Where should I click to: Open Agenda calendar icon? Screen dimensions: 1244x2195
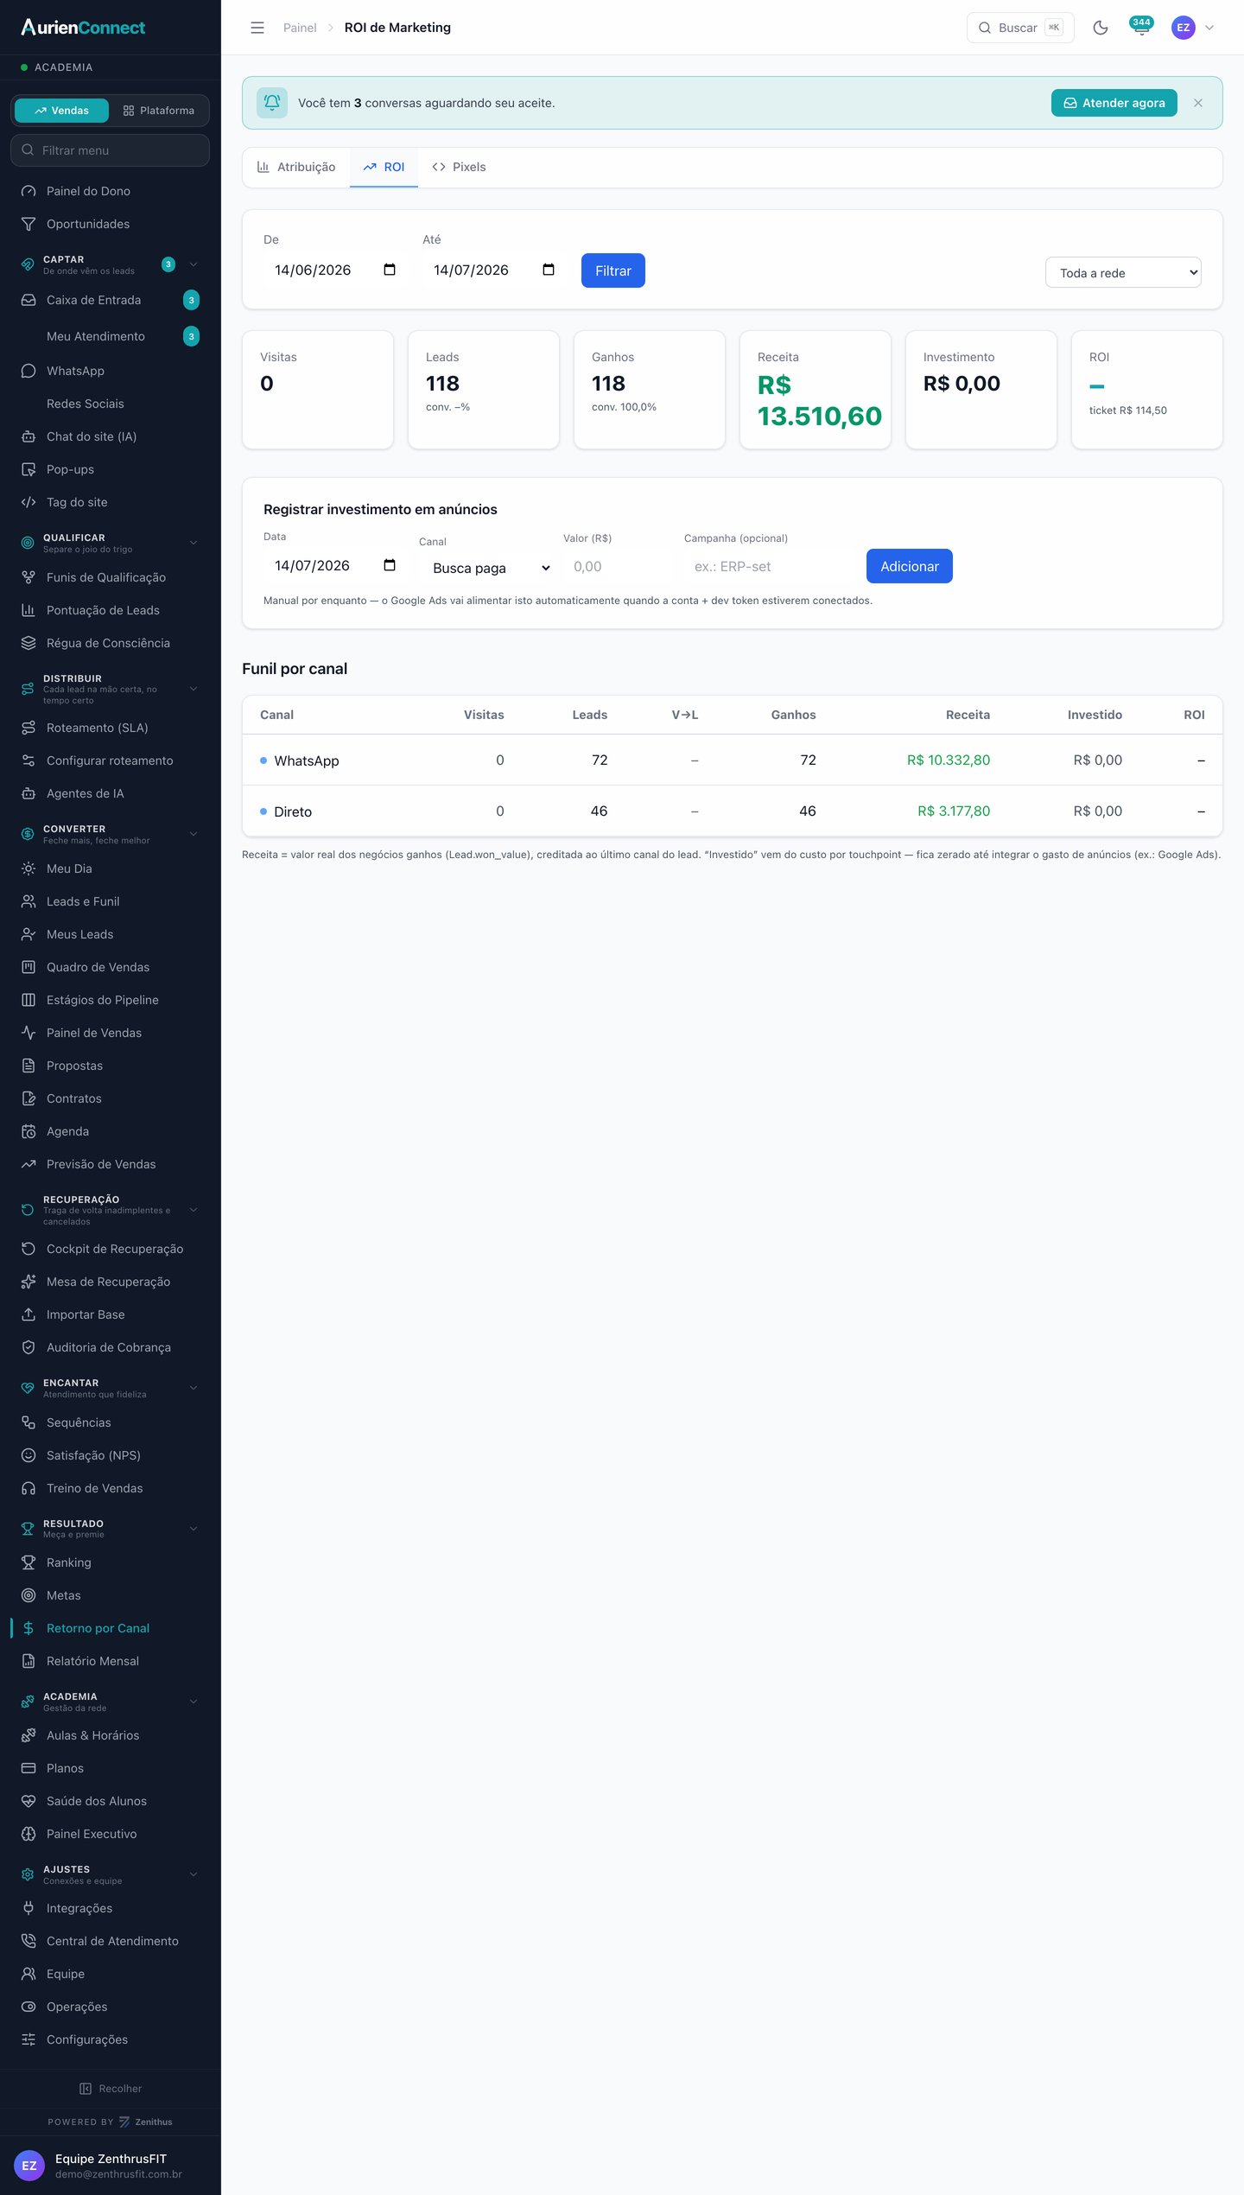click(29, 1131)
